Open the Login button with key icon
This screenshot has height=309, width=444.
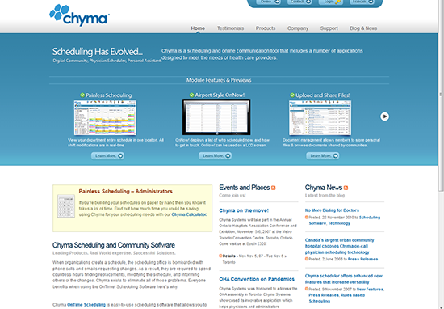pos(331,2)
